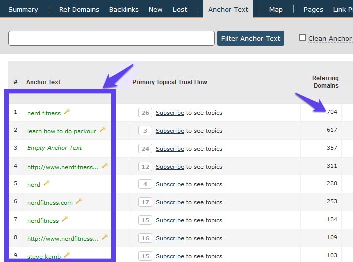The width and height of the screenshot is (353, 262).
Task: Open the http://www.nerdfitness... anchor in row 4
Action: (63, 167)
